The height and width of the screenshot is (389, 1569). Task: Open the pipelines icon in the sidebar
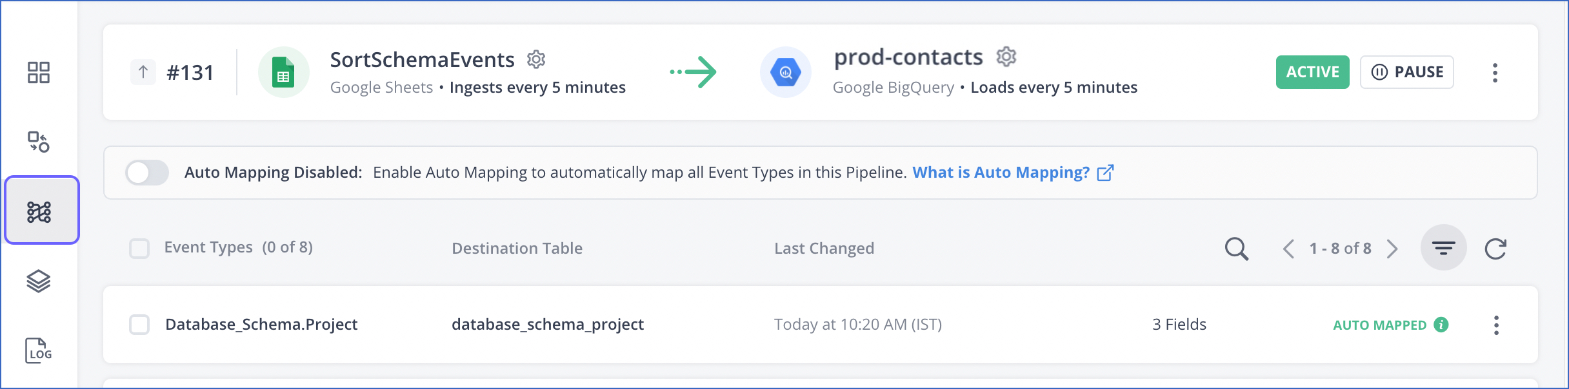point(39,142)
